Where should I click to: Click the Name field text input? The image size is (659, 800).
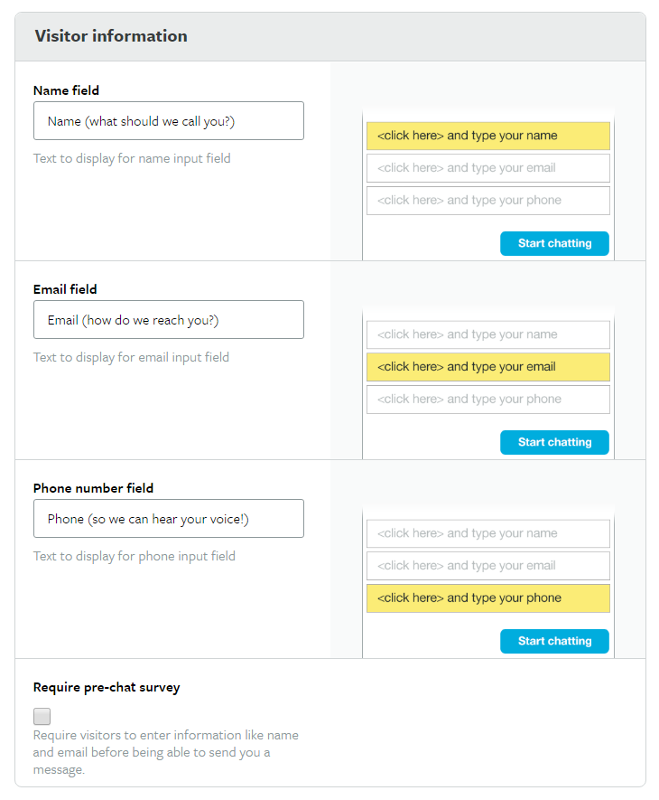tap(169, 121)
